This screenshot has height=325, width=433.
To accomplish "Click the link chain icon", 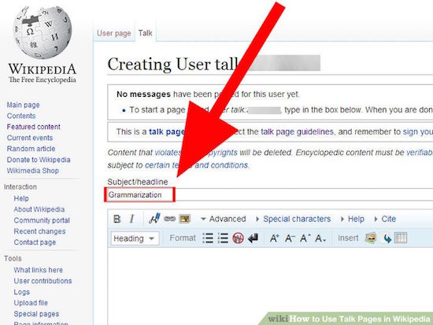I will tap(169, 219).
